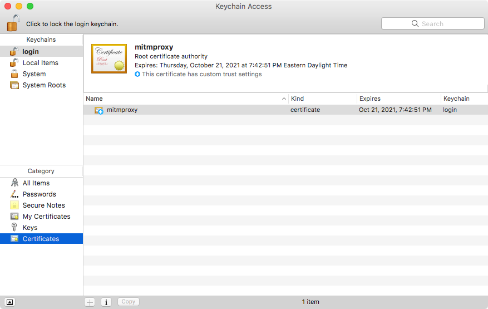Click the plus button to add item
Image resolution: width=488 pixels, height=309 pixels.
(90, 302)
